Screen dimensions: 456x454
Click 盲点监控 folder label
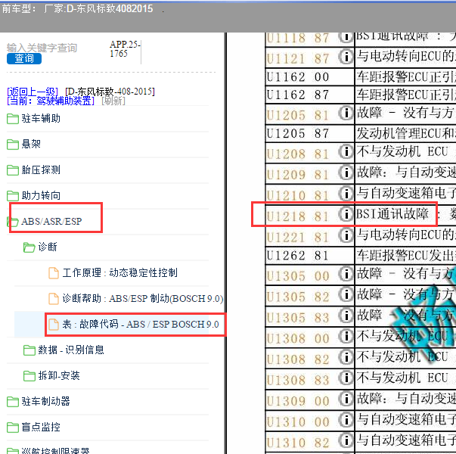[41, 427]
